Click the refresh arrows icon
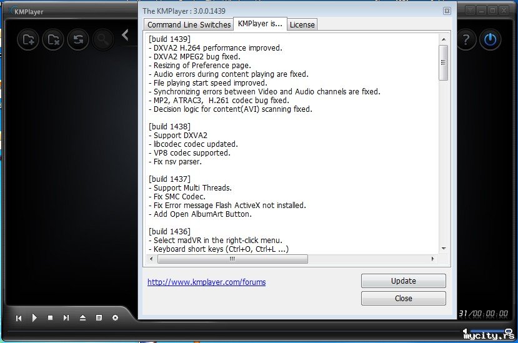 coord(78,39)
